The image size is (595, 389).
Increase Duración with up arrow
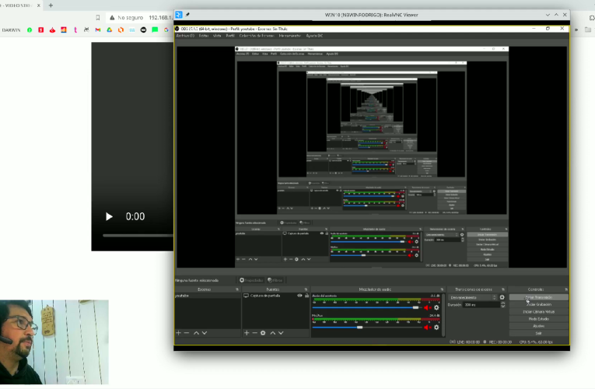coord(503,303)
